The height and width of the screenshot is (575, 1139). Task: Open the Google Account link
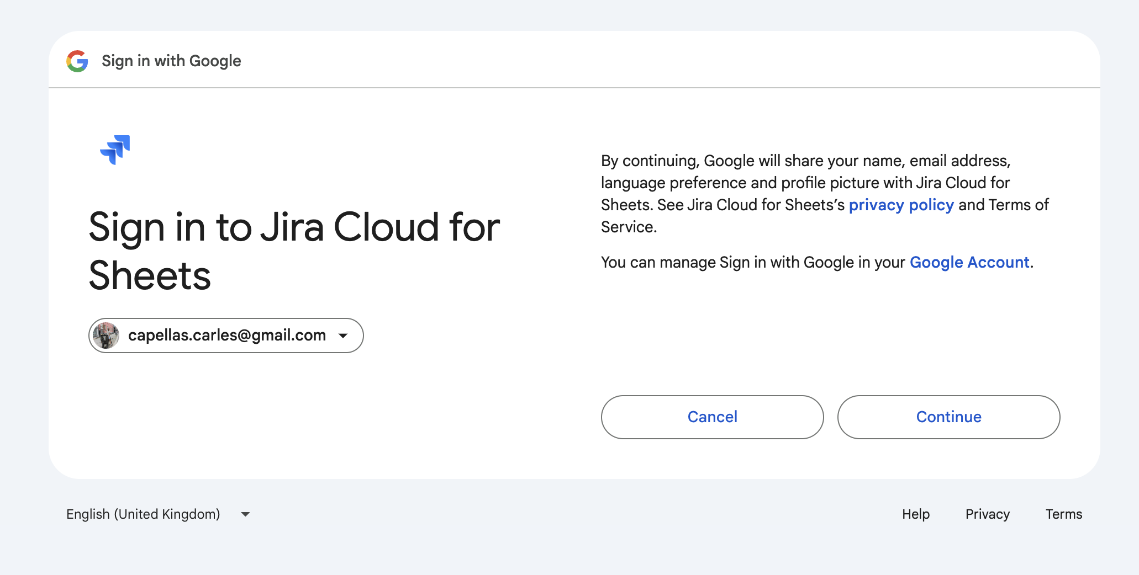(969, 262)
